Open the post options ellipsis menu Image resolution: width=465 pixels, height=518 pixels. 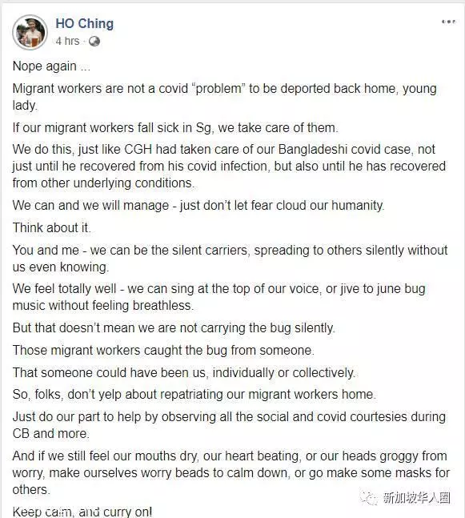click(x=448, y=22)
